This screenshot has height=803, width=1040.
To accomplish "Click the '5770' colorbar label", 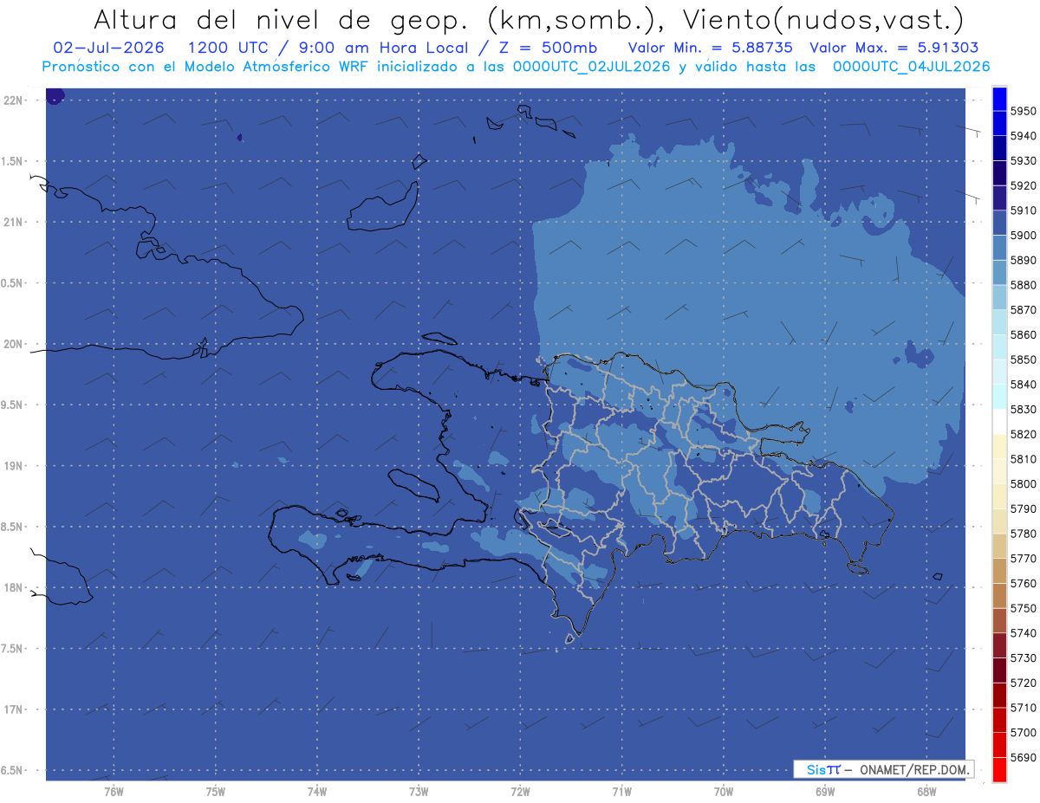I will [x=1023, y=559].
